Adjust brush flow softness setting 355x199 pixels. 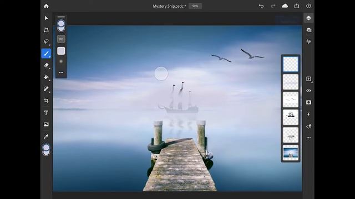pos(61,61)
